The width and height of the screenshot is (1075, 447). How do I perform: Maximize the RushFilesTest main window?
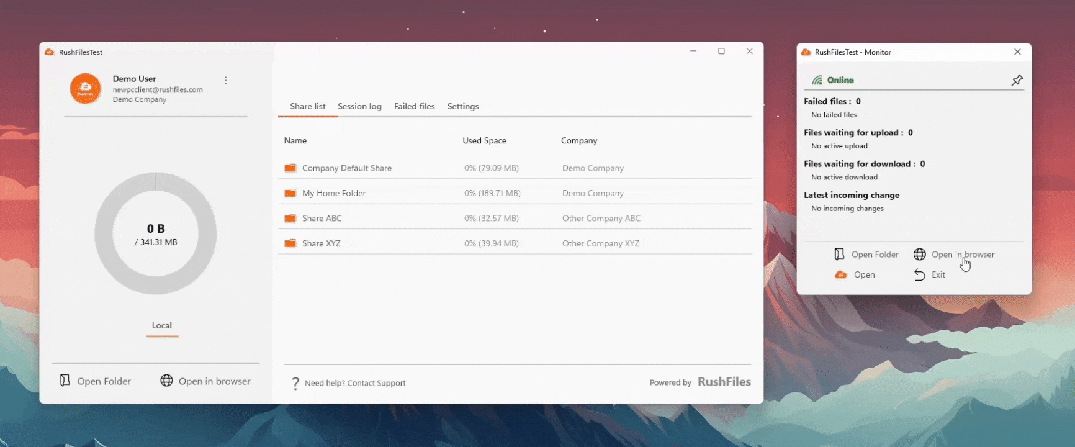721,52
